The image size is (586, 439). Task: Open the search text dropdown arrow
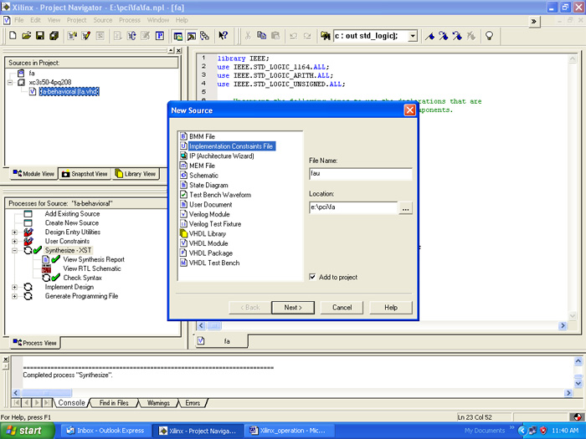413,36
